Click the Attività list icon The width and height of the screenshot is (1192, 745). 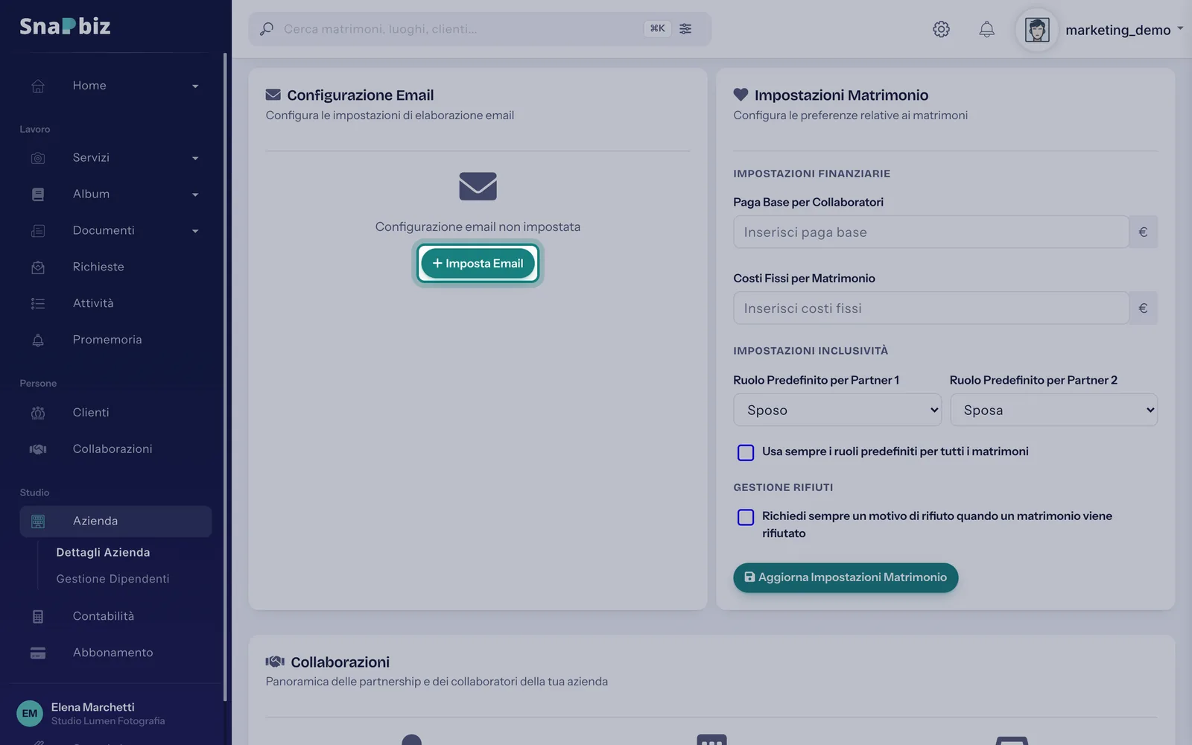pyautogui.click(x=38, y=303)
